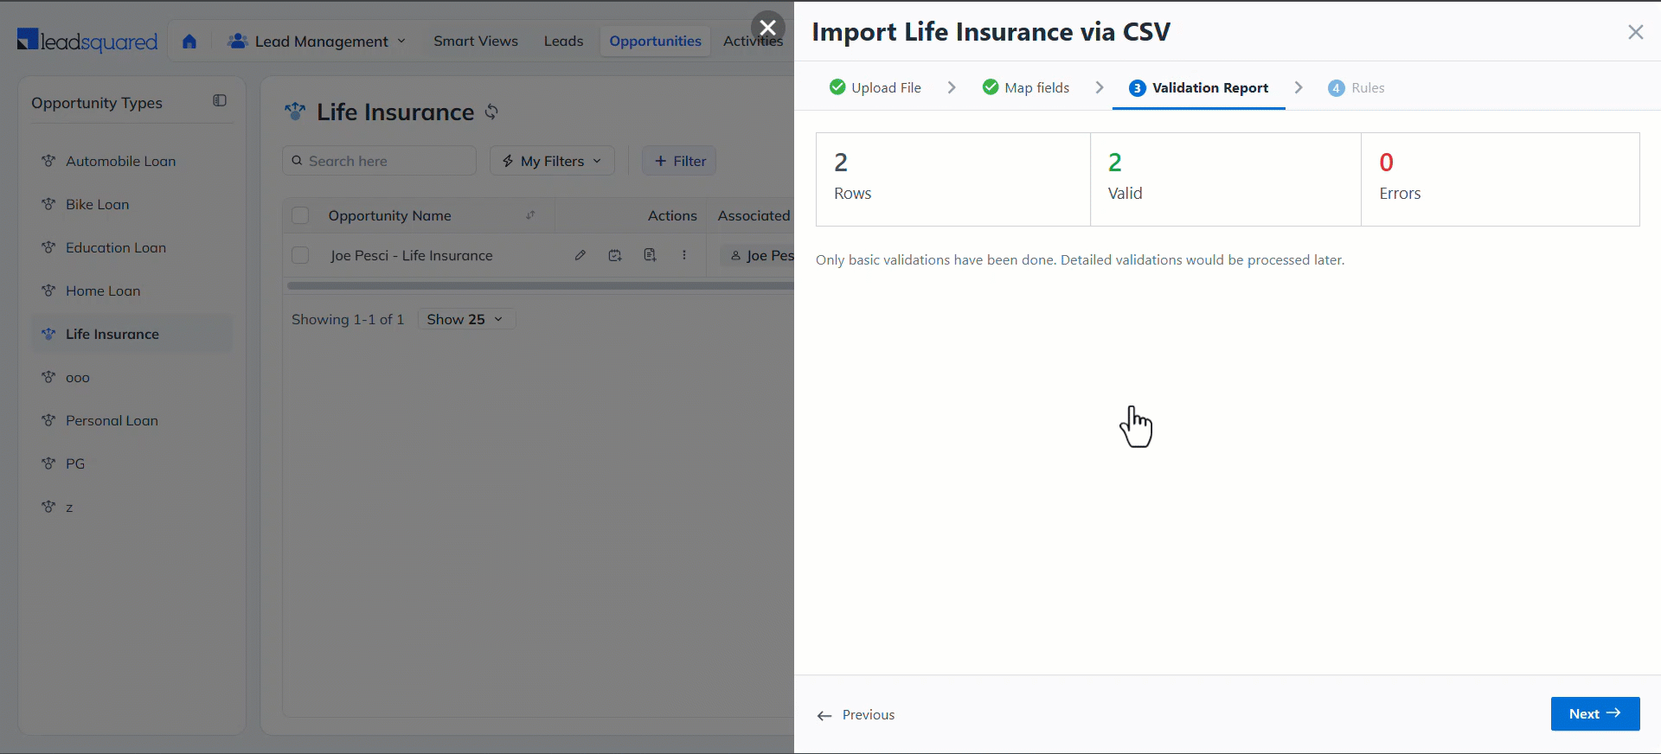Viewport: 1661px width, 754px height.
Task: Click the Lead Management people icon
Action: point(237,41)
